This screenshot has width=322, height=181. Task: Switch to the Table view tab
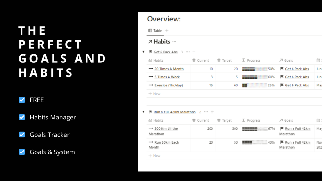[155, 31]
